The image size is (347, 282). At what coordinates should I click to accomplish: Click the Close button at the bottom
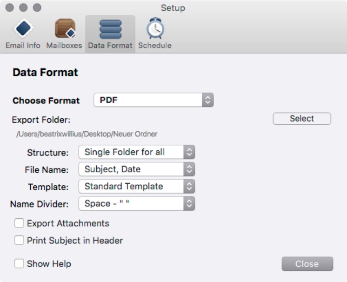click(307, 264)
